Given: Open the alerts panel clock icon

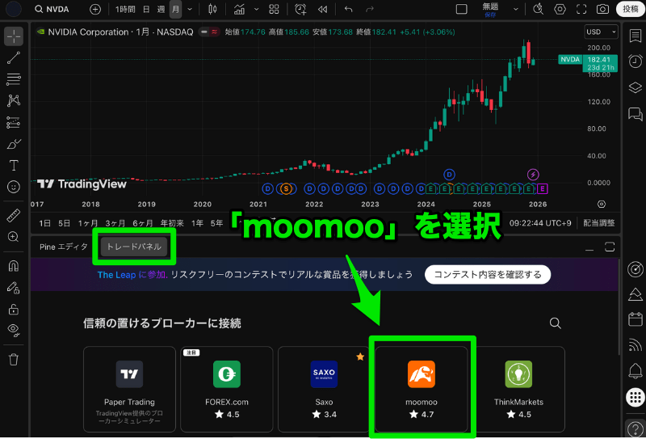Looking at the screenshot, I should [x=636, y=61].
